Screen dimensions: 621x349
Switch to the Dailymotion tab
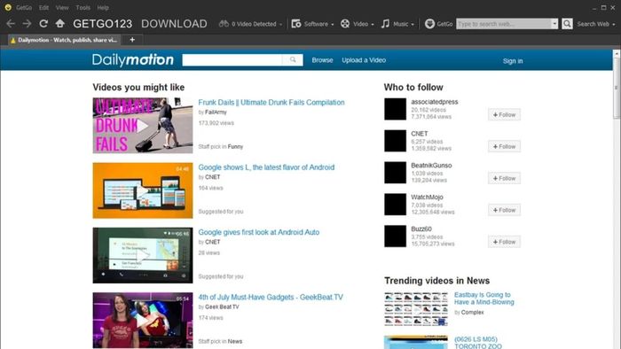coord(63,40)
